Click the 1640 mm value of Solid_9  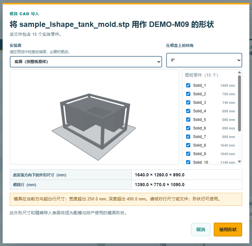click(x=228, y=154)
